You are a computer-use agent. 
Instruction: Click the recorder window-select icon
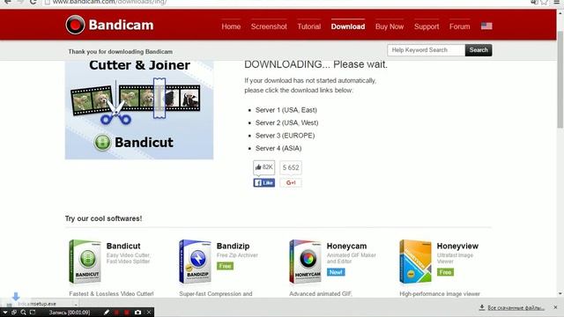[14, 313]
